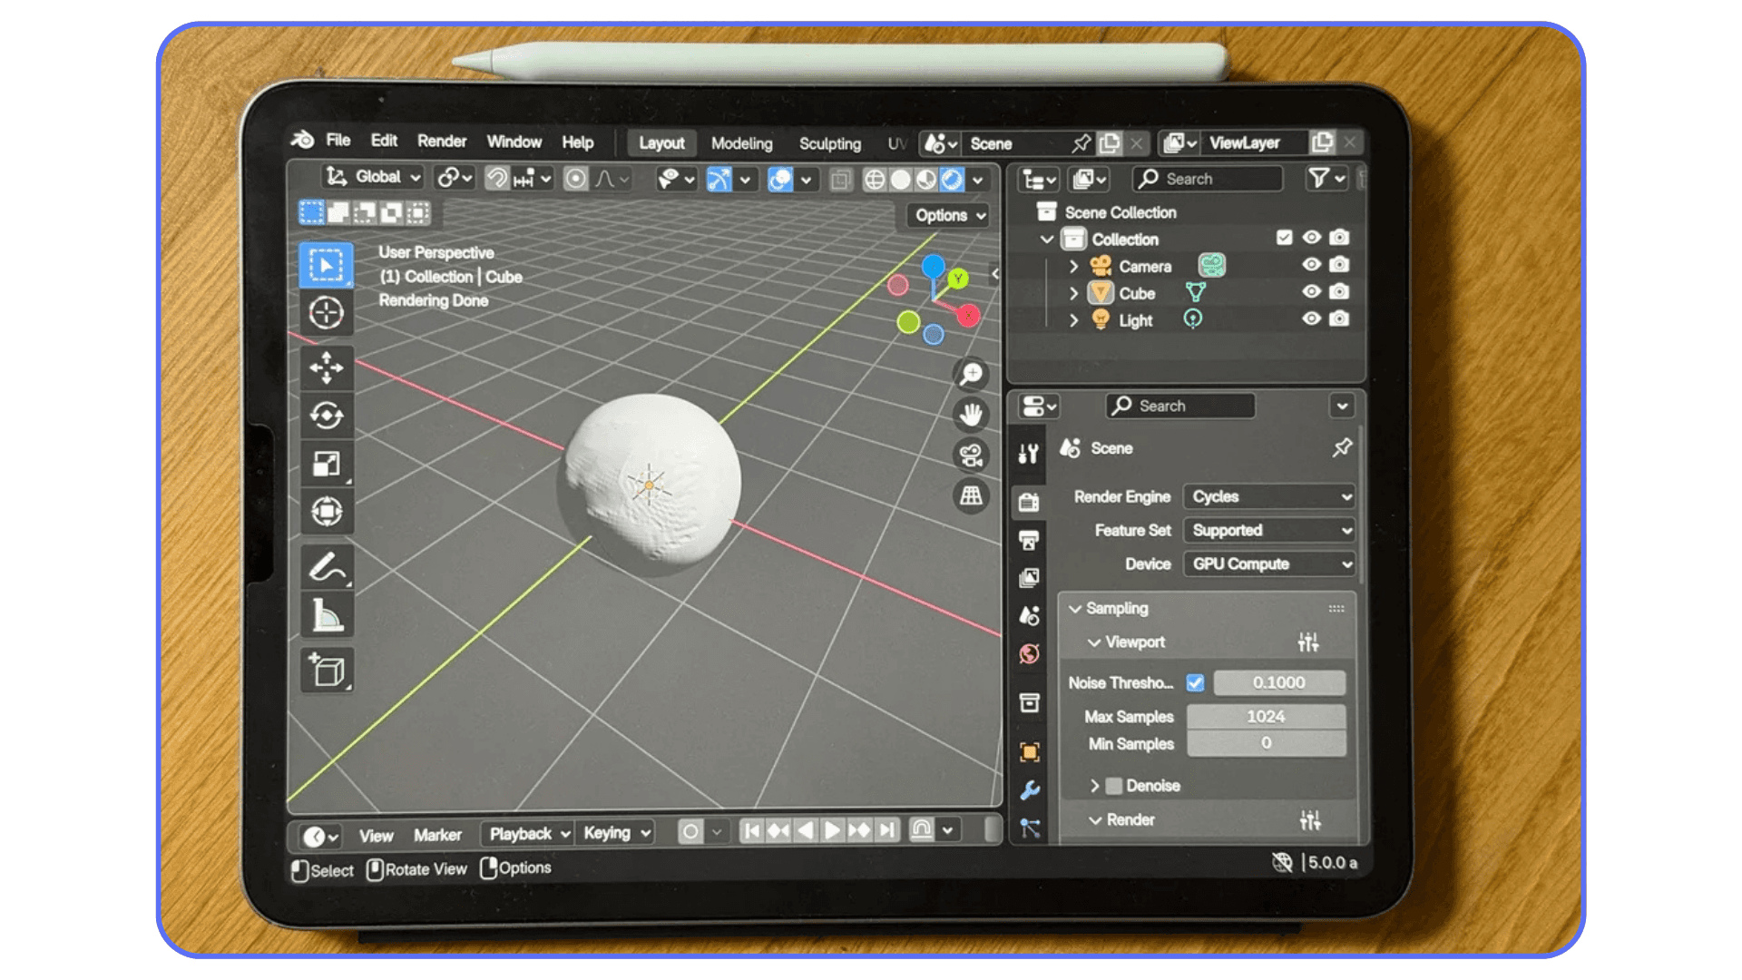Toggle camera visibility for the Light object
This screenshot has height=980, width=1742.
tap(1340, 319)
